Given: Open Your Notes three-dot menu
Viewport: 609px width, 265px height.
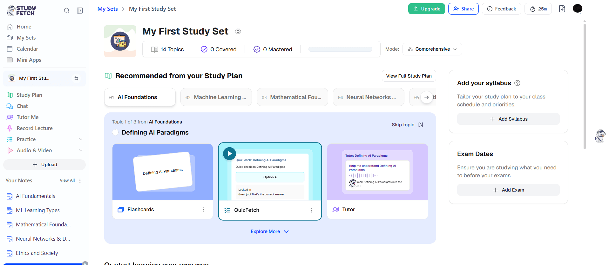Looking at the screenshot, I should (x=80, y=180).
